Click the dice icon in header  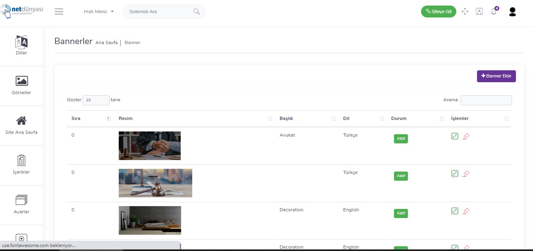point(479,12)
